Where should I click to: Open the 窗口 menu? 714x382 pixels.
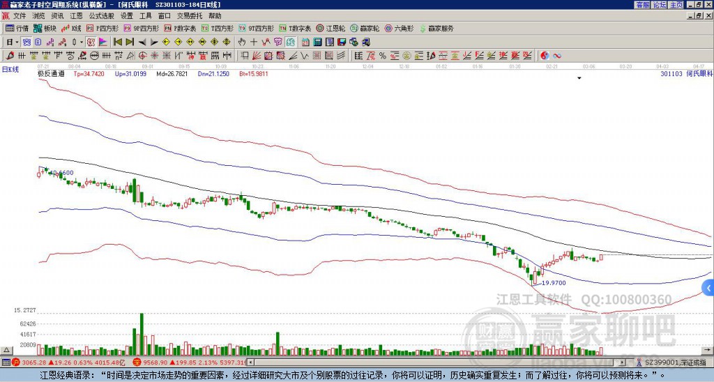[165, 16]
